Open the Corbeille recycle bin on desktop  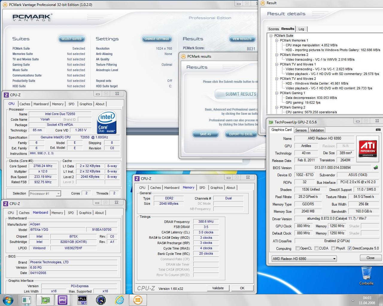point(366,276)
